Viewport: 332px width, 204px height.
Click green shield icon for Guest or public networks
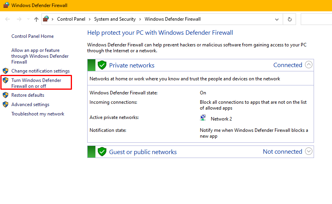tap(102, 152)
